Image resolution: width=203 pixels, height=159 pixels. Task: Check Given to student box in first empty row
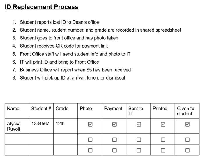pos(187,140)
